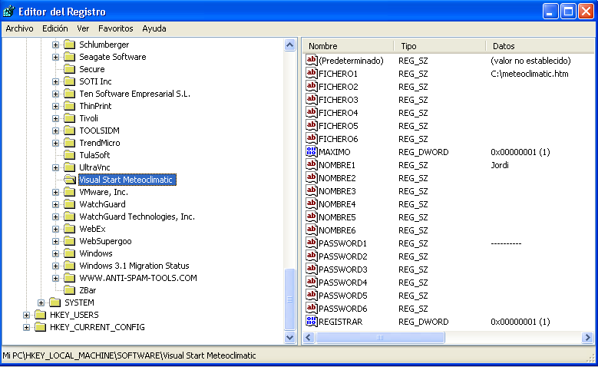Click the HKEY_USERS folder icon
Screen dimensions: 598x367
41,315
